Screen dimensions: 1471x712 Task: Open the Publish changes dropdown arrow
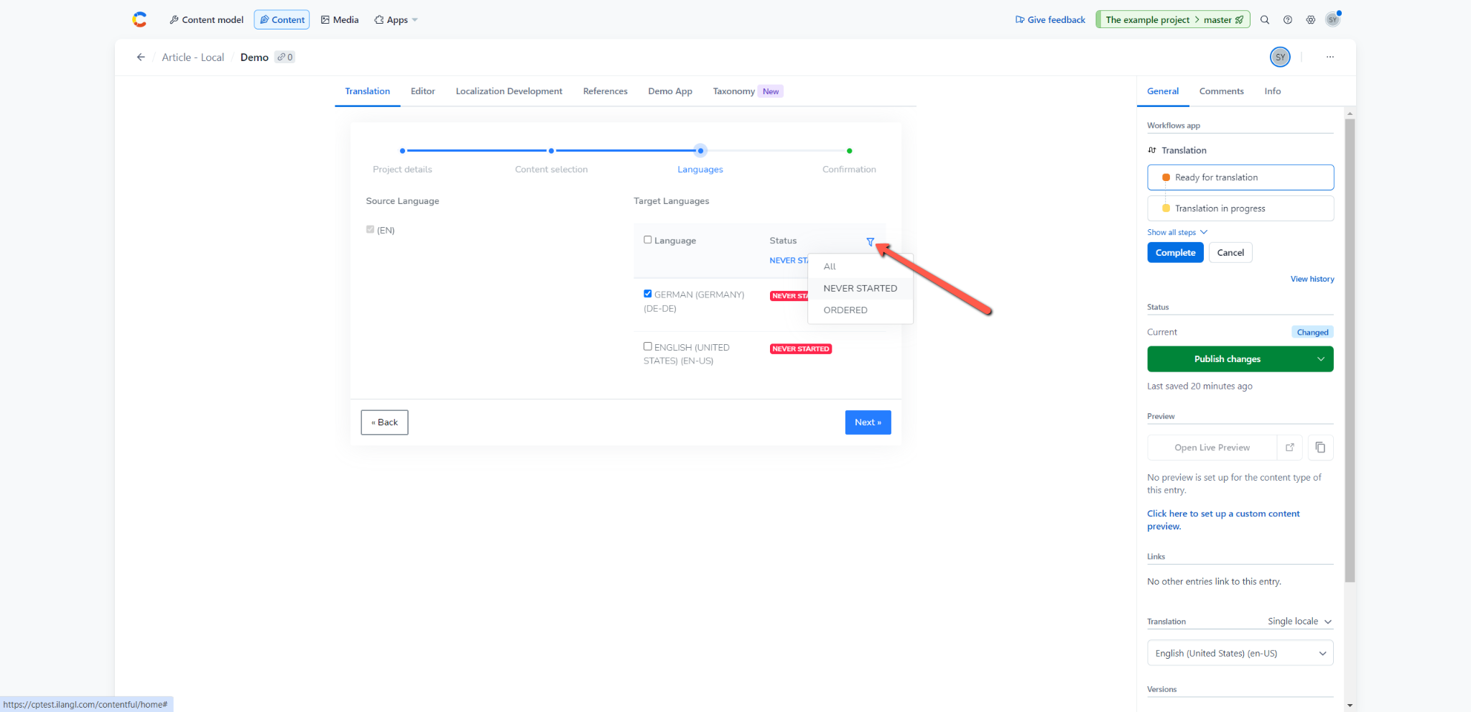1320,359
